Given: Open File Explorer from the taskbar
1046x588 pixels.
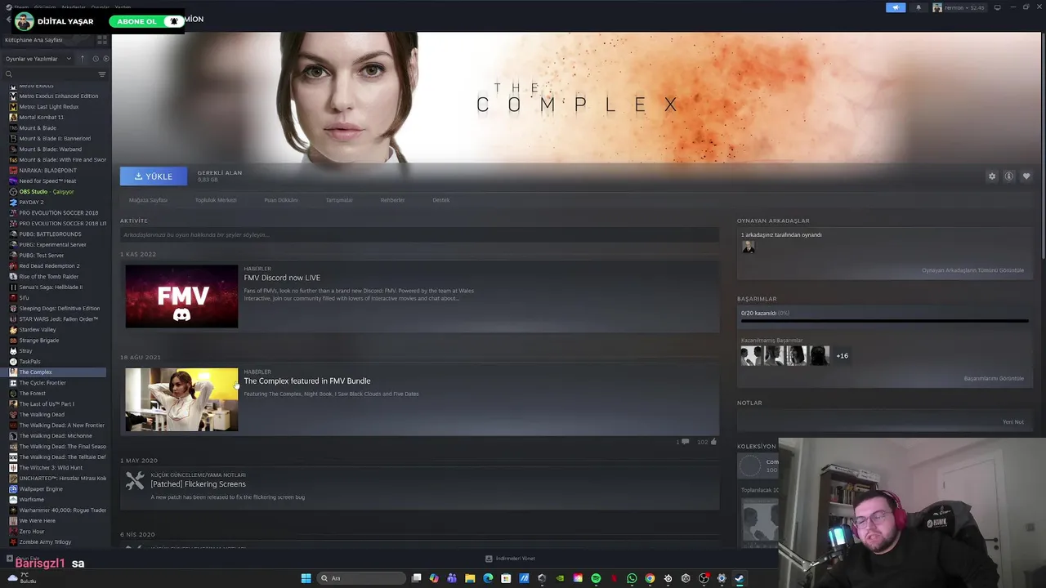Looking at the screenshot, I should pyautogui.click(x=470, y=578).
